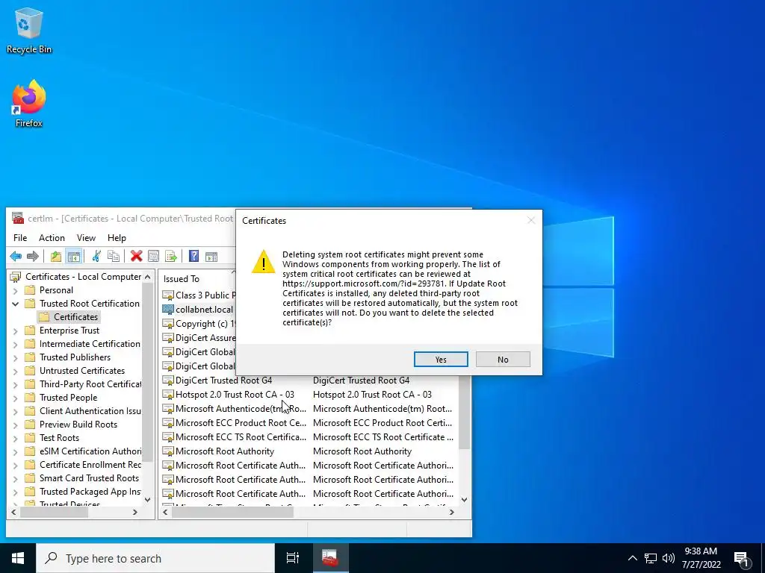This screenshot has height=573, width=765.
Task: Select Trusted Packaged App Installation tree item
Action: [x=90, y=492]
